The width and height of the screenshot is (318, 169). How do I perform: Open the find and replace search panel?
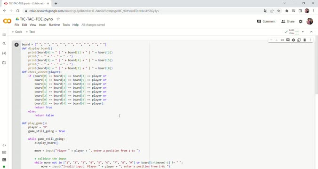click(4, 44)
